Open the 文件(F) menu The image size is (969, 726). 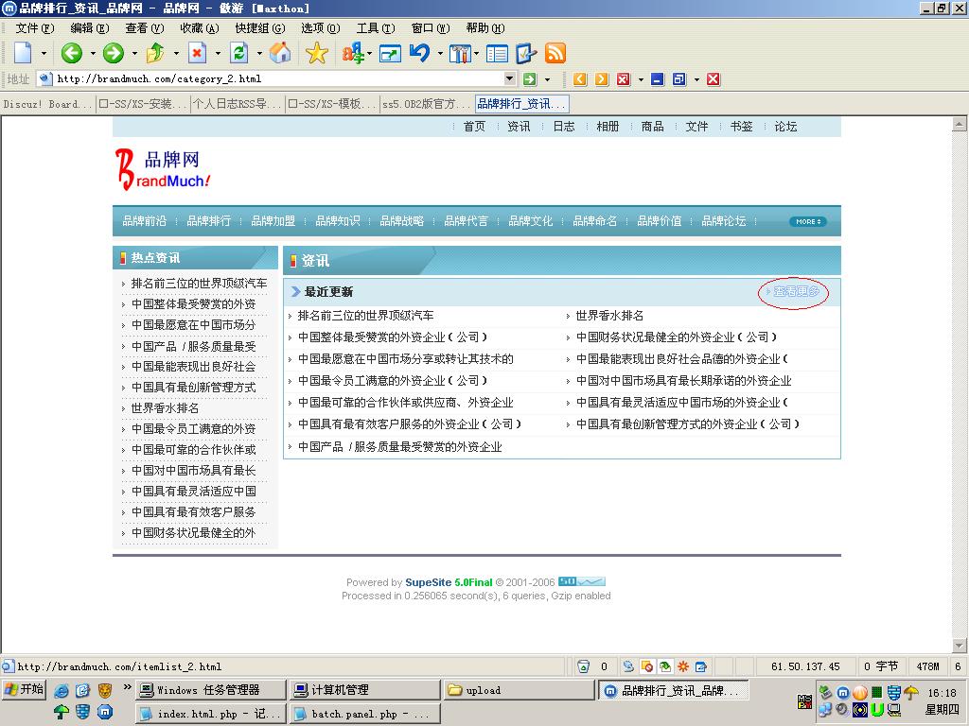(x=35, y=28)
